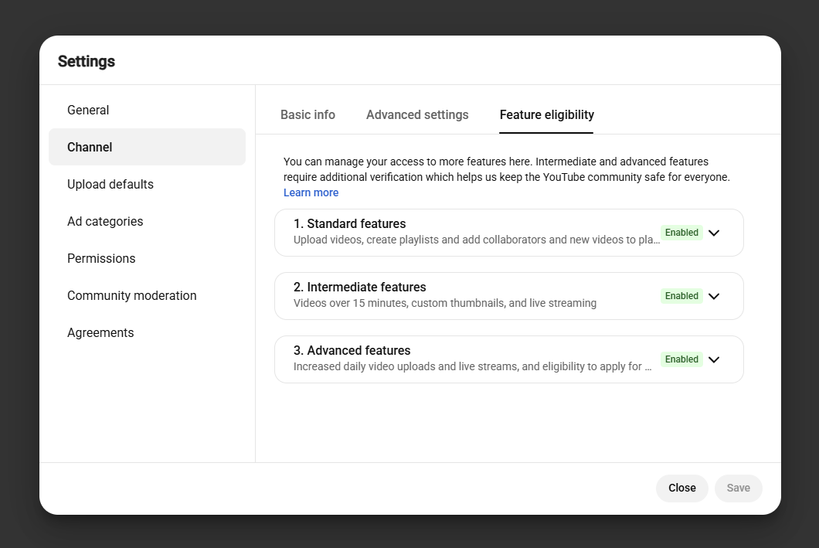Open Community moderation settings

[147, 296]
